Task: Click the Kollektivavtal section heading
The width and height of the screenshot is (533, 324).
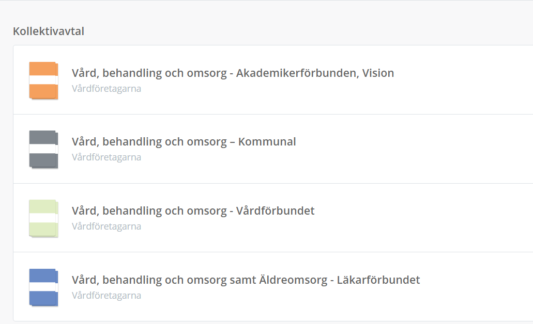Action: (x=49, y=31)
